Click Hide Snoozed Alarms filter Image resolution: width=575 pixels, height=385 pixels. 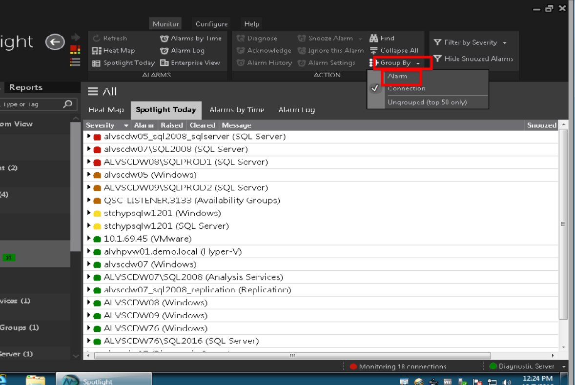pyautogui.click(x=473, y=59)
